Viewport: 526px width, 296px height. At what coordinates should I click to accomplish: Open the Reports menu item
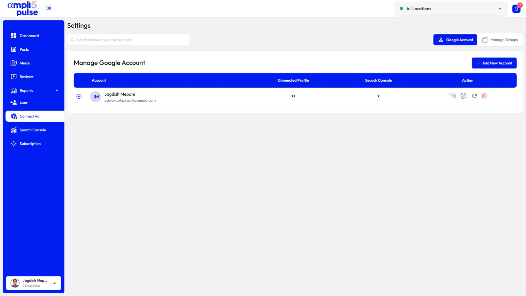click(x=26, y=90)
